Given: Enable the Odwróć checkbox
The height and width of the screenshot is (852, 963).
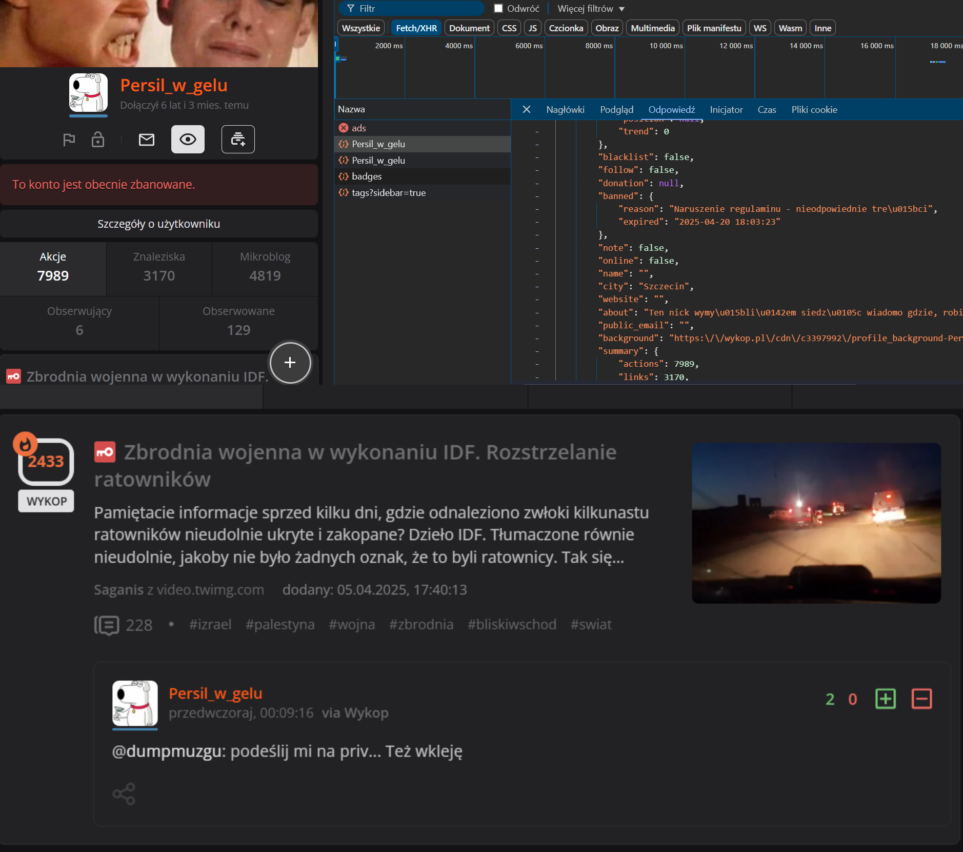Looking at the screenshot, I should (x=498, y=9).
